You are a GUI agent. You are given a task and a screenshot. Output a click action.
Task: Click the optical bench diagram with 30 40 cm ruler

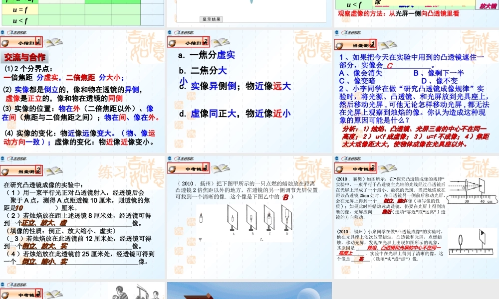[472, 191]
